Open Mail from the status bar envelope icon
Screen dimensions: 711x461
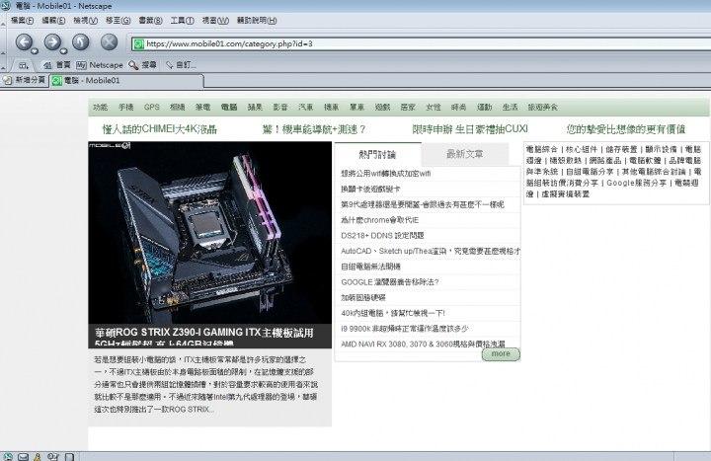pos(23,457)
